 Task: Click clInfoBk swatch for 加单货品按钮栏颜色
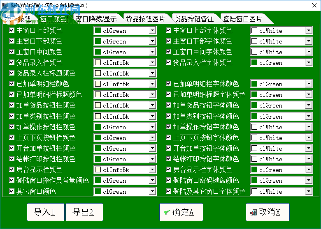point(98,105)
